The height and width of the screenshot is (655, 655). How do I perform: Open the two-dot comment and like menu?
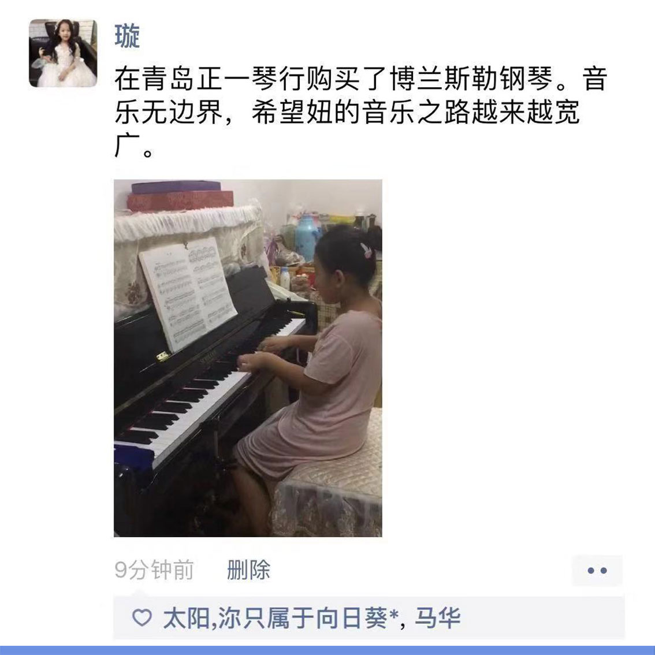click(597, 570)
